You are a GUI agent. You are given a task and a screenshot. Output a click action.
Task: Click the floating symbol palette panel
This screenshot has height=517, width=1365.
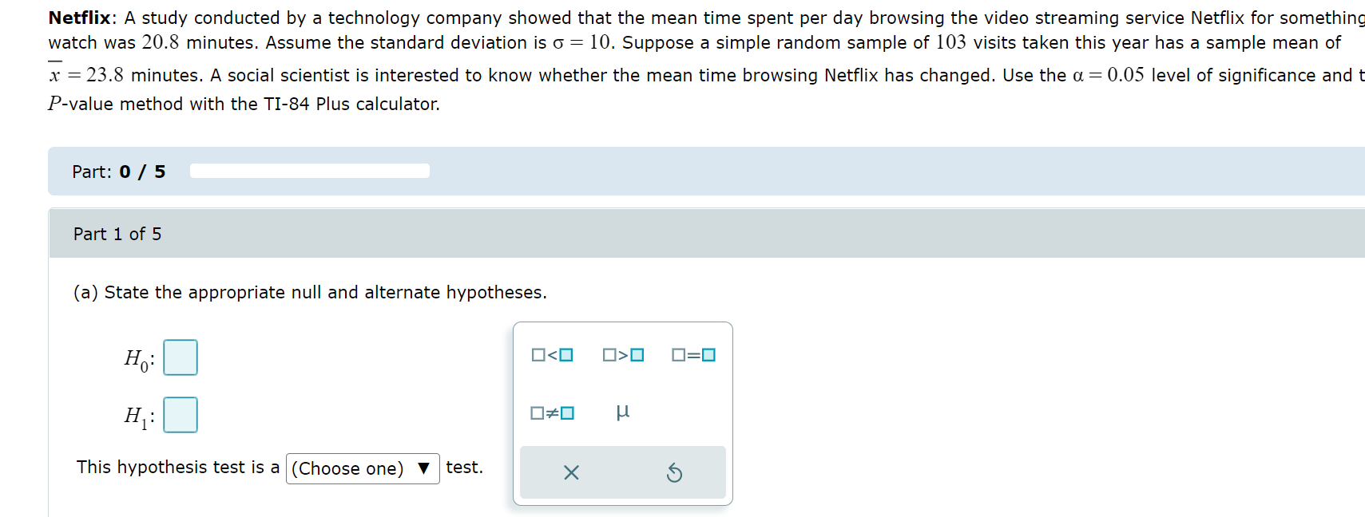tap(622, 412)
